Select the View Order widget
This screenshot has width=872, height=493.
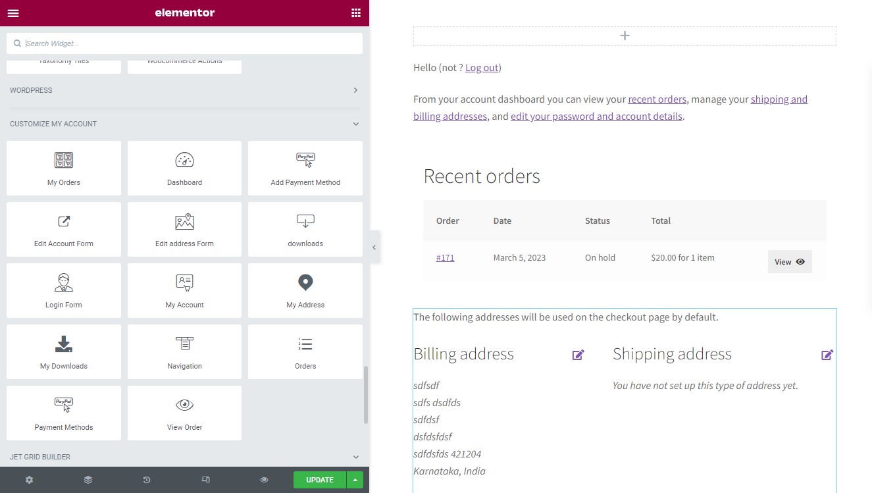(x=184, y=413)
